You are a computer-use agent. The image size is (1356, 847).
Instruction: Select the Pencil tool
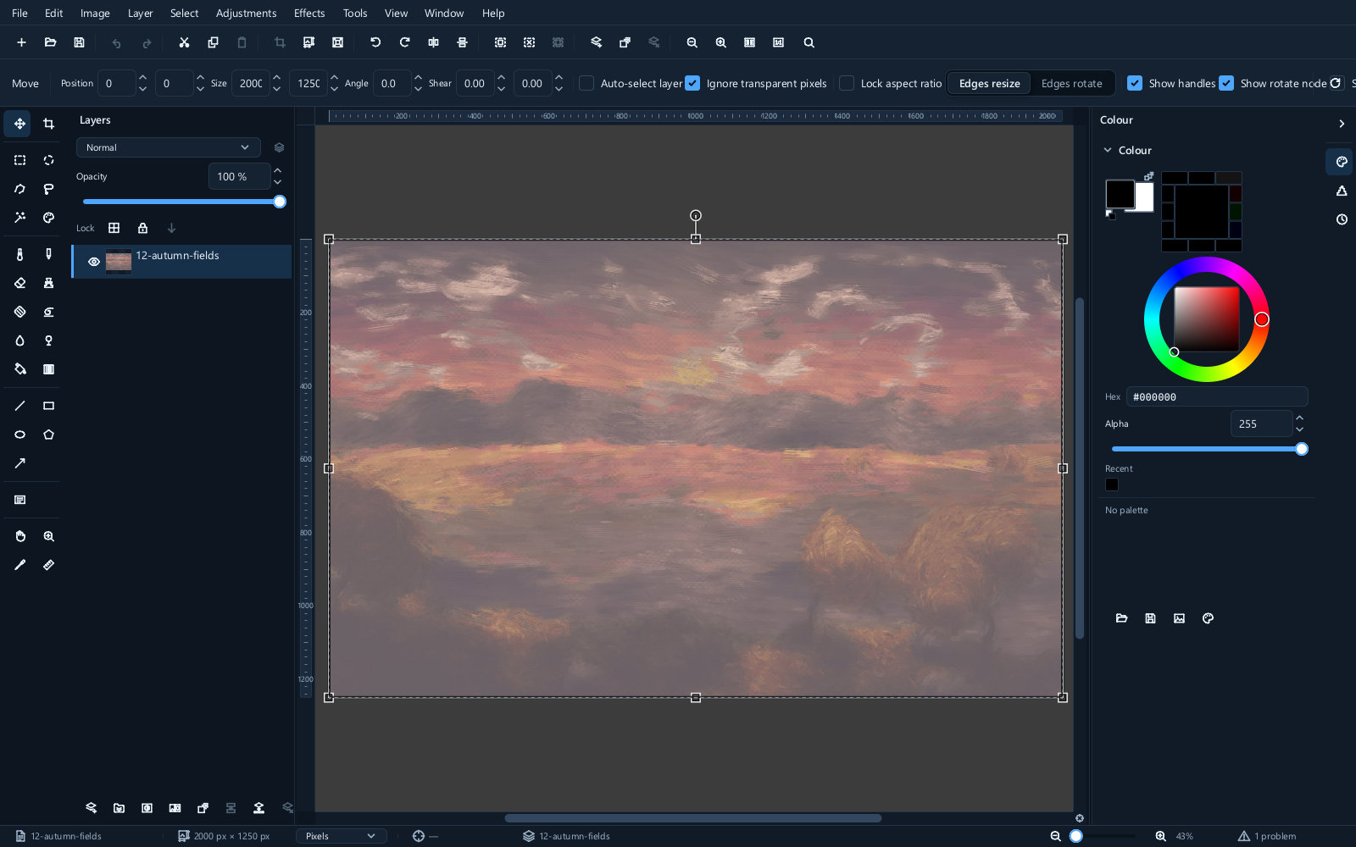coord(48,254)
